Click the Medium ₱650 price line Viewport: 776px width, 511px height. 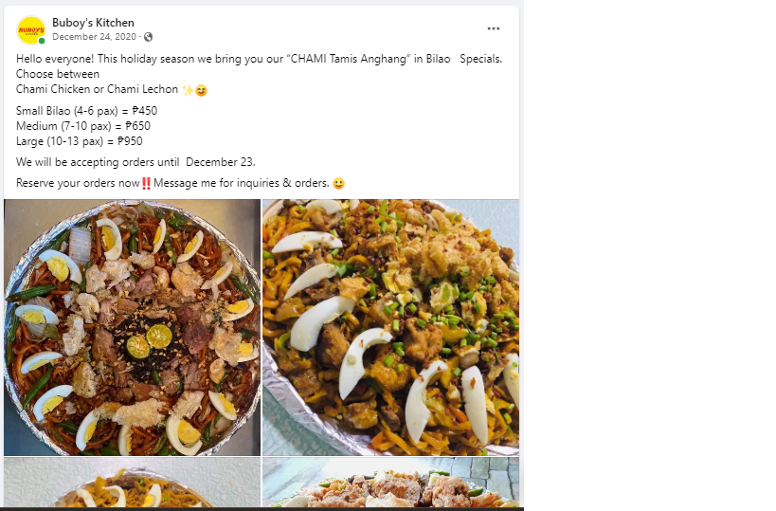[x=83, y=126]
